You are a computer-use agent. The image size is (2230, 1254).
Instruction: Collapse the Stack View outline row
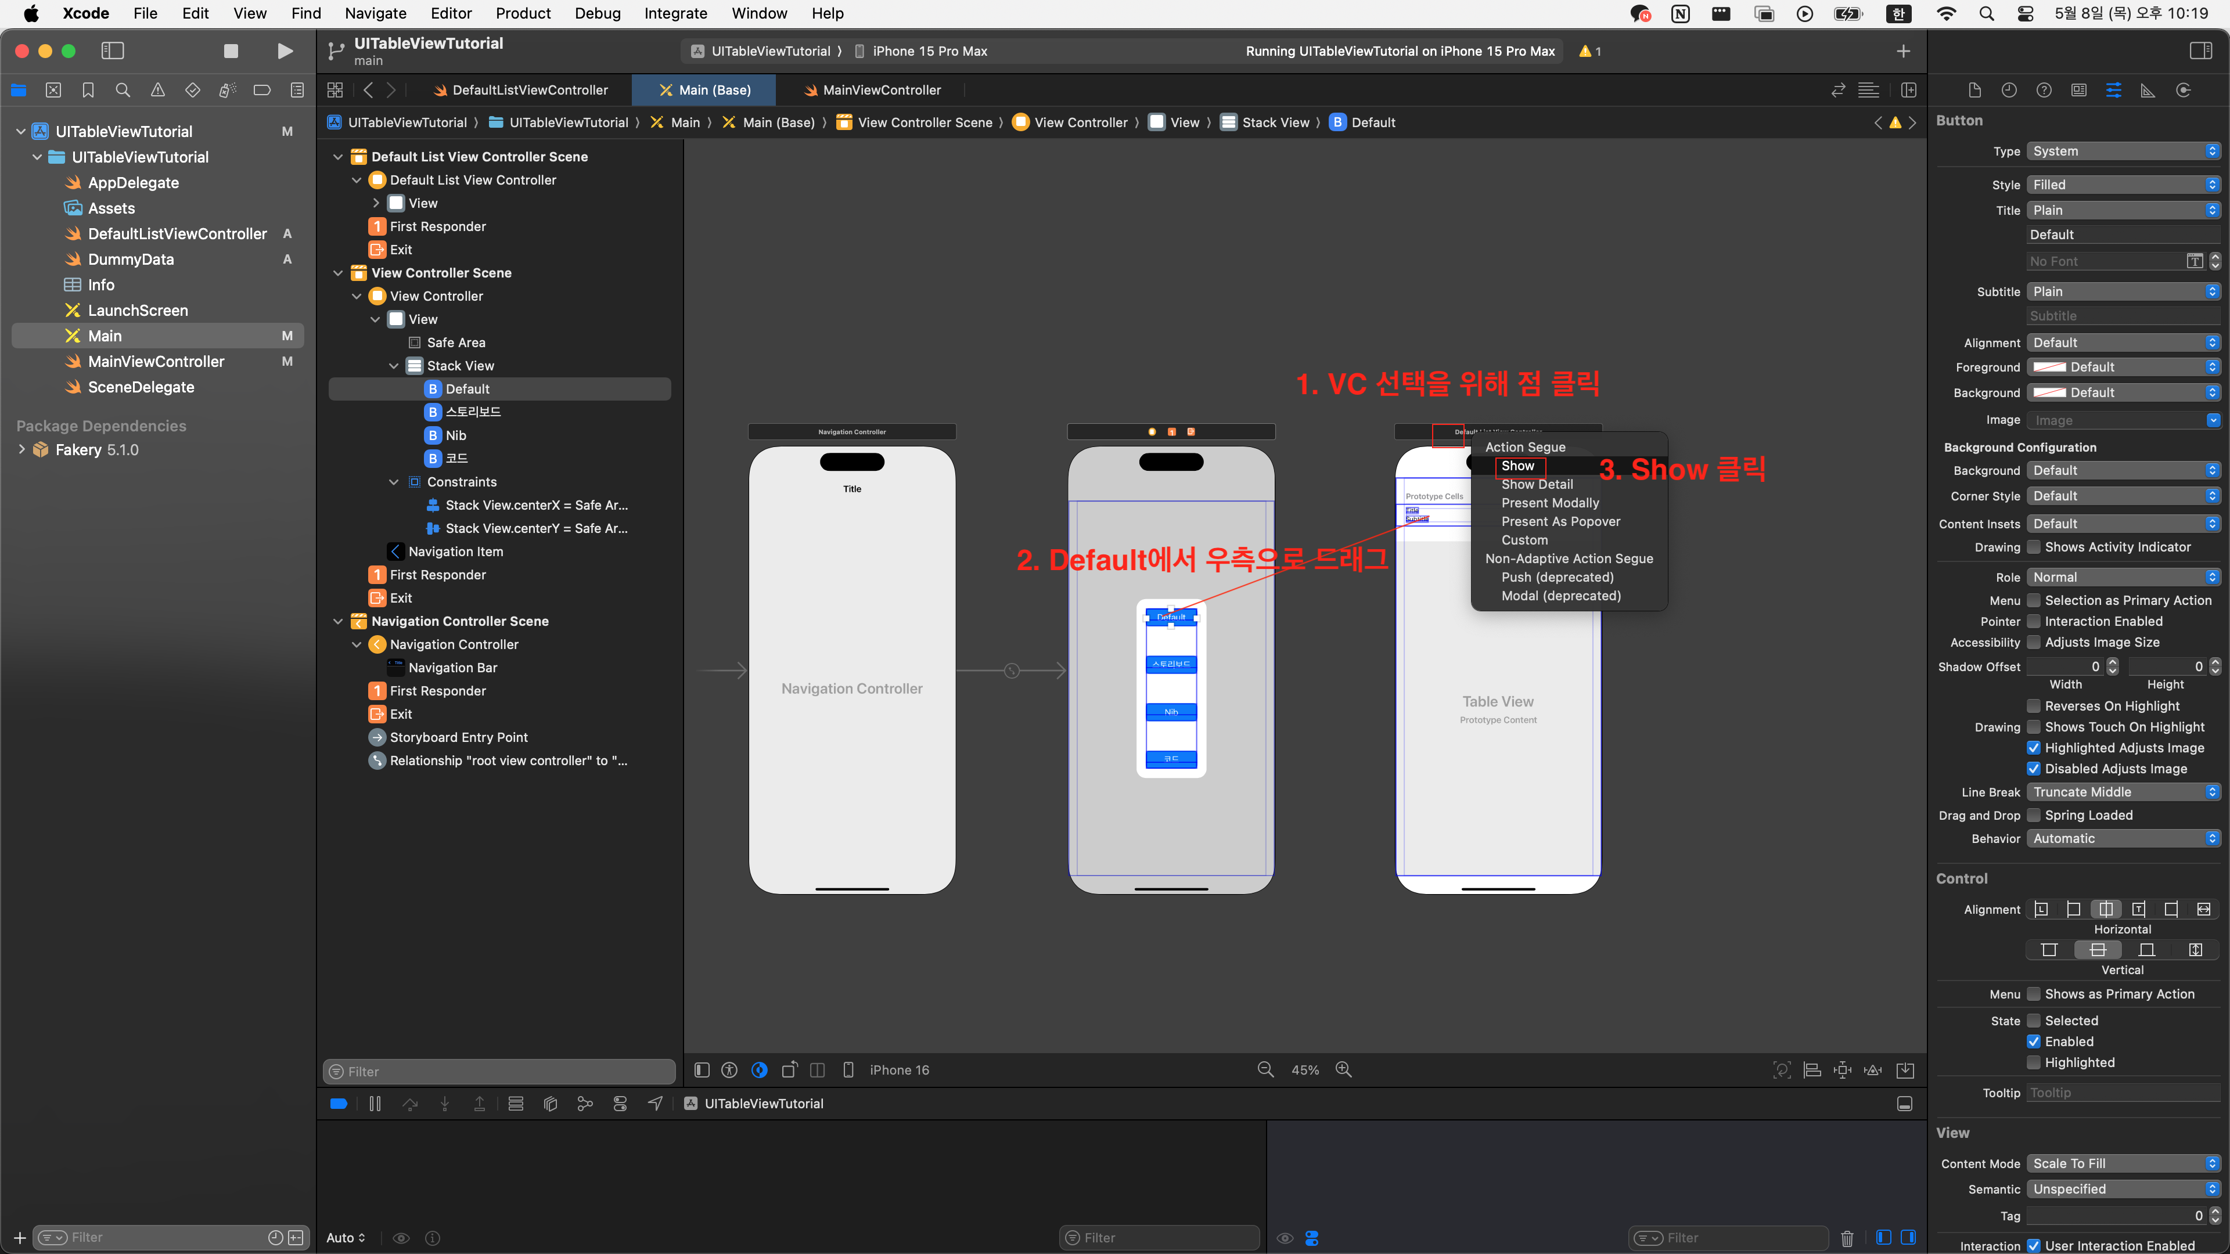[x=394, y=366]
